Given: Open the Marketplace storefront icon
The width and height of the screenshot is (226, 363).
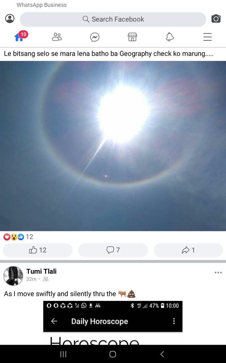Looking at the screenshot, I should click(132, 37).
